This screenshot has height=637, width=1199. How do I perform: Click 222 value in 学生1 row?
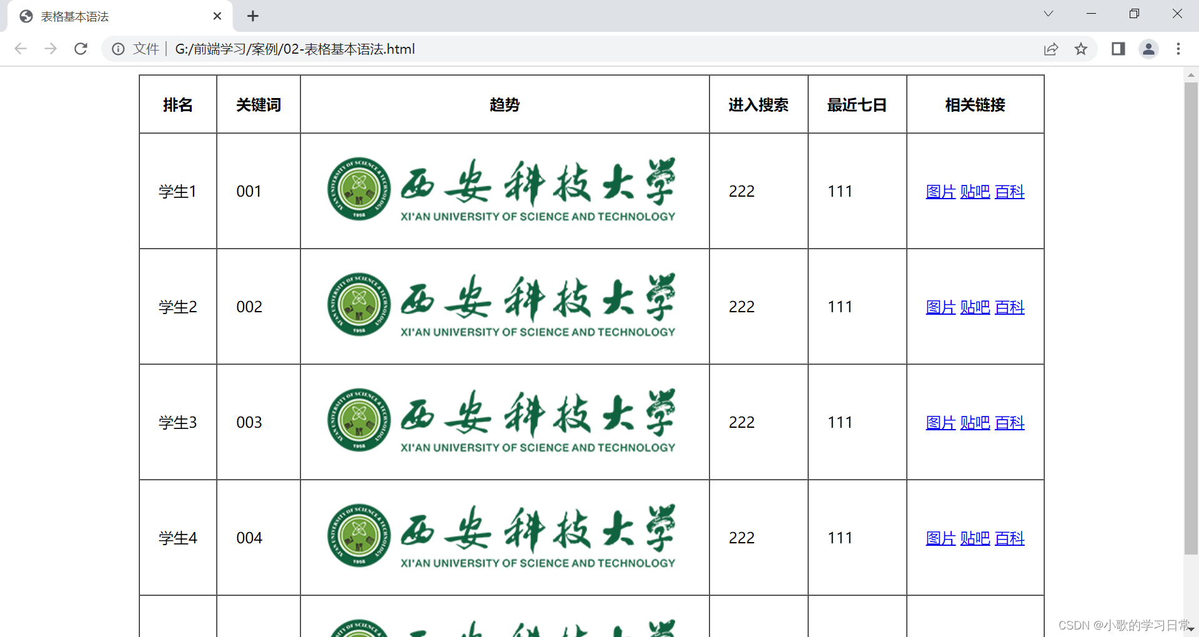tap(742, 191)
